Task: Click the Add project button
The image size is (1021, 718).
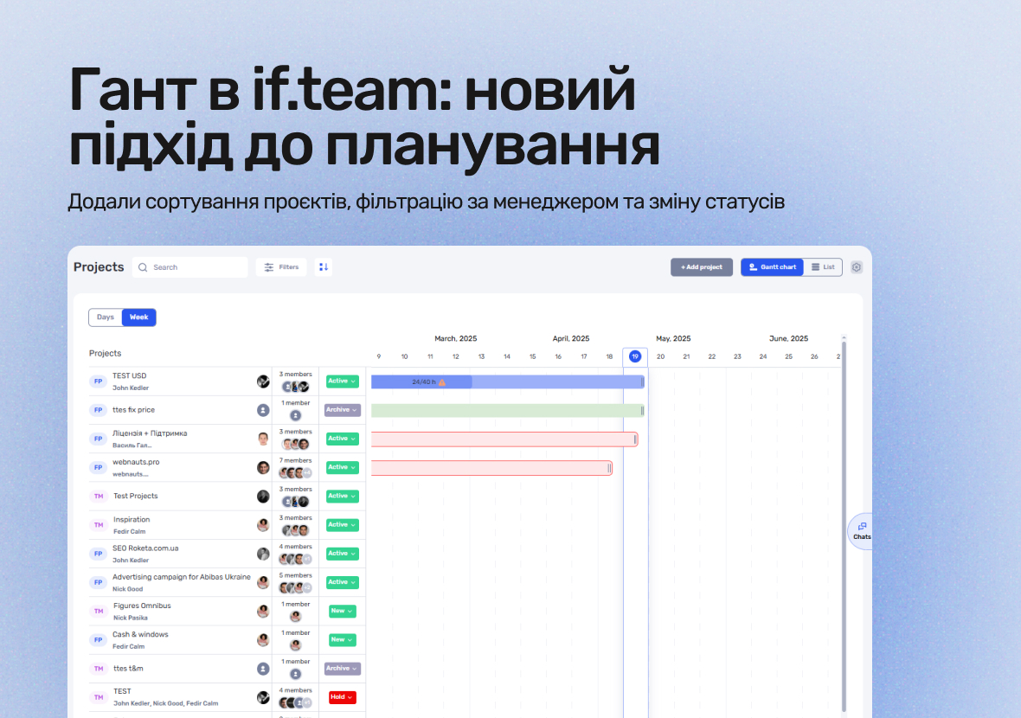Action: pos(701,267)
